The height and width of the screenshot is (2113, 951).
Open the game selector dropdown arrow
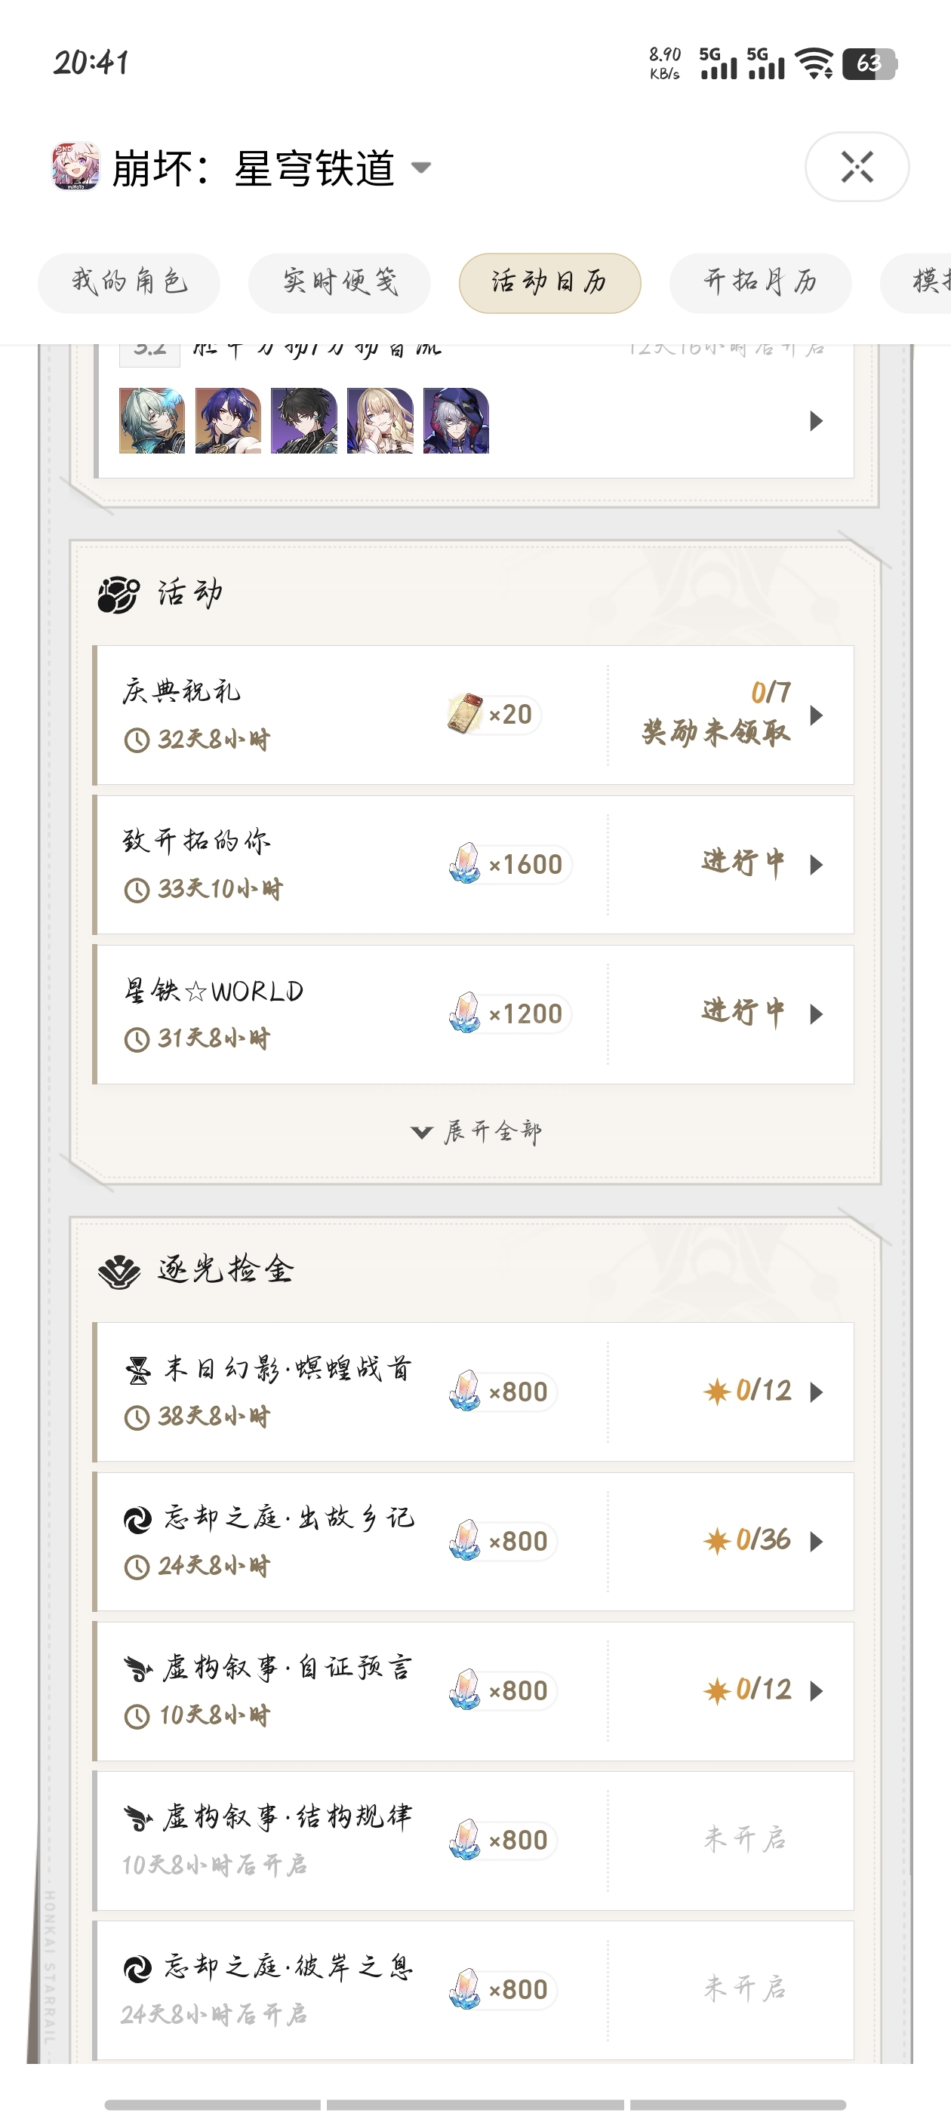tap(421, 168)
